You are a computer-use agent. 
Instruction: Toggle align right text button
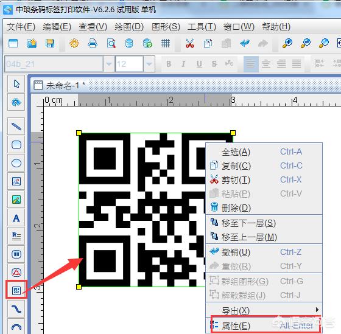coord(281,64)
